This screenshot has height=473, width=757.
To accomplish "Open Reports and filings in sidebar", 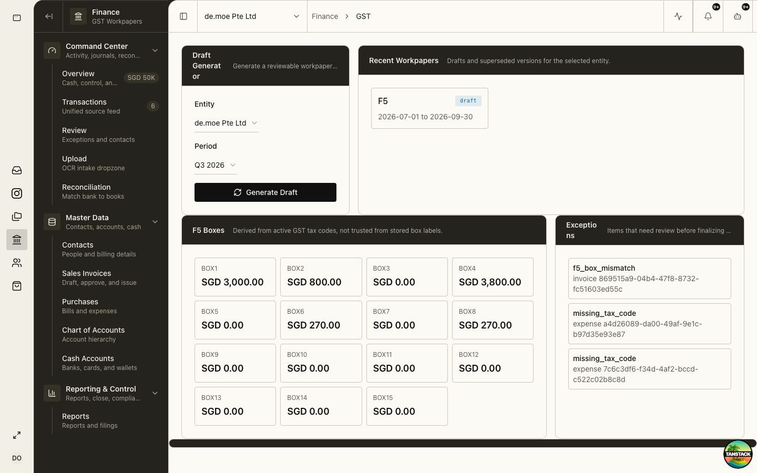I will pyautogui.click(x=109, y=420).
